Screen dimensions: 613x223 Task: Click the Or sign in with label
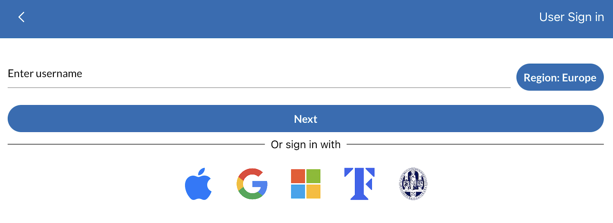point(306,144)
